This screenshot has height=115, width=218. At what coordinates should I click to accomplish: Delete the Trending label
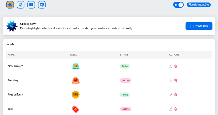pyautogui.click(x=176, y=80)
